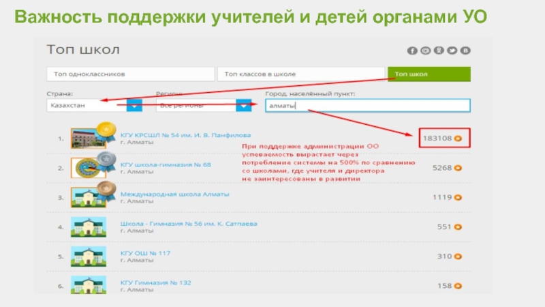Click the coin icon next to 183108
Viewport: 545px width, 307px height.
458,138
